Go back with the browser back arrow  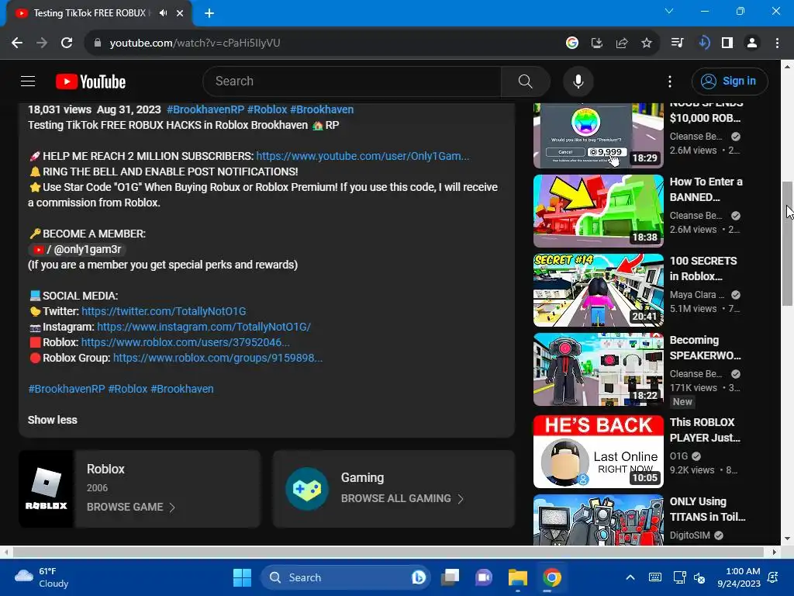pos(17,43)
